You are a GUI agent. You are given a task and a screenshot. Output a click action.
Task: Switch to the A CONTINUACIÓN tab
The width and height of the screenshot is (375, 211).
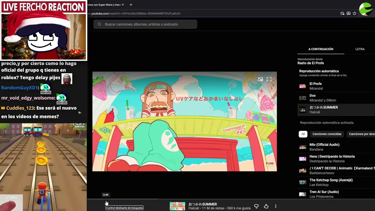[x=321, y=49]
